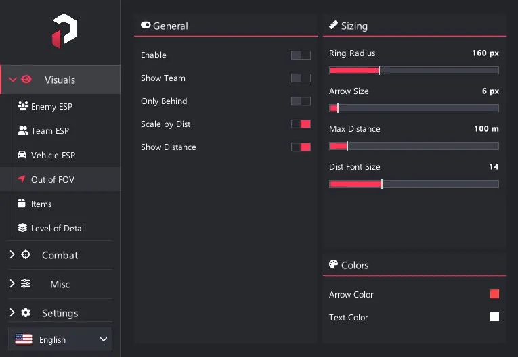This screenshot has width=518, height=357.
Task: Toggle the Show Team switch
Action: point(301,78)
